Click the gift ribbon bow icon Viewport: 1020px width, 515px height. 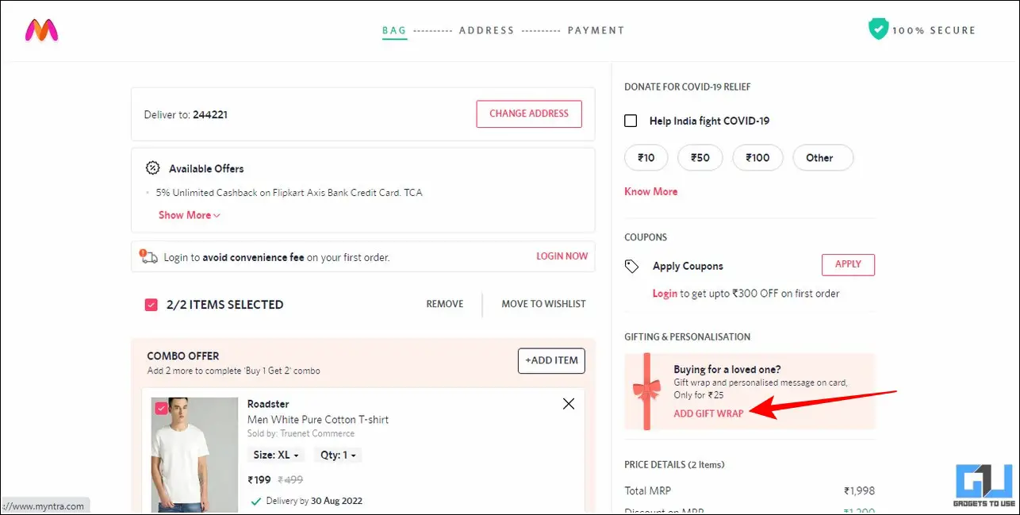(645, 390)
